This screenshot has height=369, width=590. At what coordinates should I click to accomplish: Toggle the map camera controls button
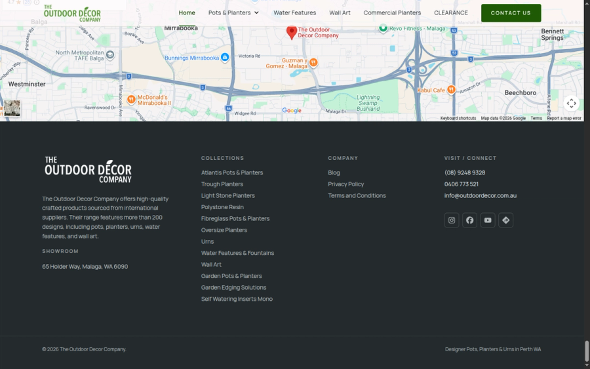(571, 103)
